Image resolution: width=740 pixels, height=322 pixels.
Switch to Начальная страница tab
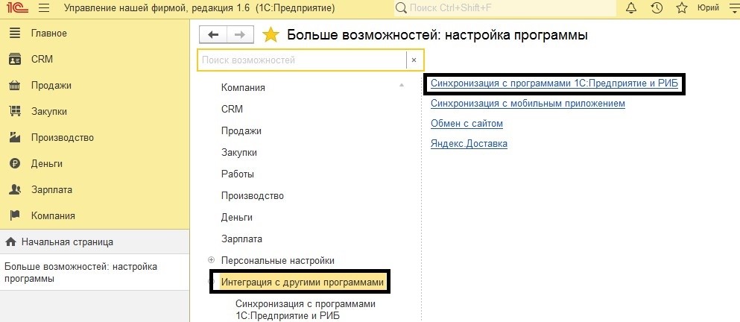click(67, 241)
